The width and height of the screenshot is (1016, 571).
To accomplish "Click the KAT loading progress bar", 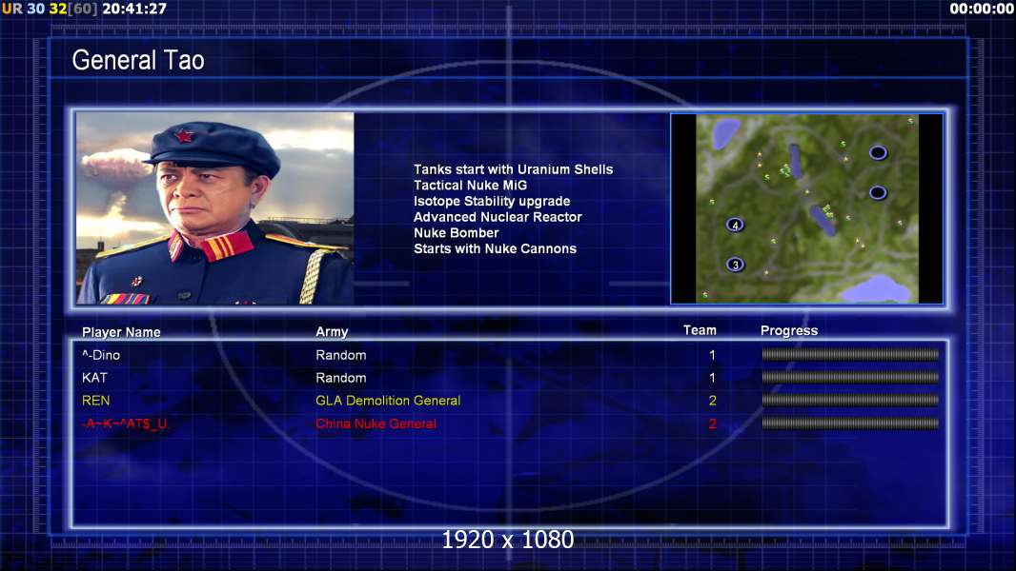I will coord(850,377).
